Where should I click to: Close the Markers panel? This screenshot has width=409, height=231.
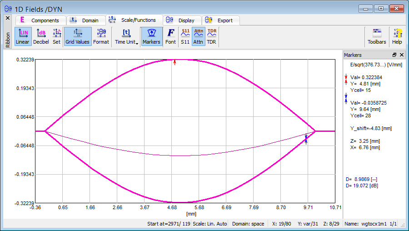(x=402, y=55)
